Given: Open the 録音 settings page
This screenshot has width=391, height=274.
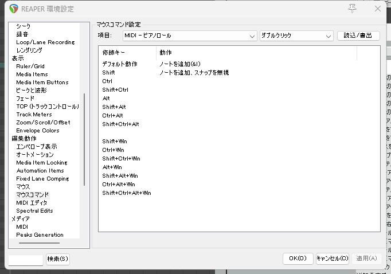Looking at the screenshot, I should coord(22,34).
